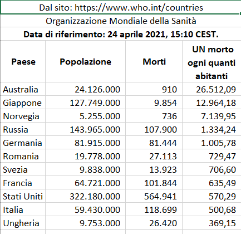Select Svezia population cell 9.838.000
Image resolution: width=241 pixels, height=234 pixels.
pyautogui.click(x=85, y=169)
